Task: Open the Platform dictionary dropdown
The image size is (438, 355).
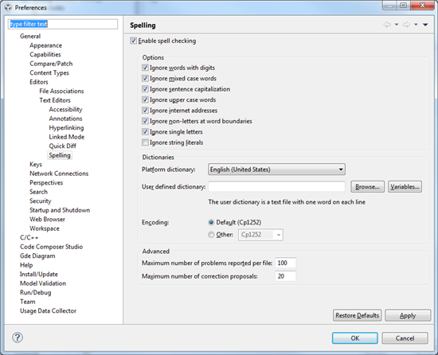Action: click(276, 170)
